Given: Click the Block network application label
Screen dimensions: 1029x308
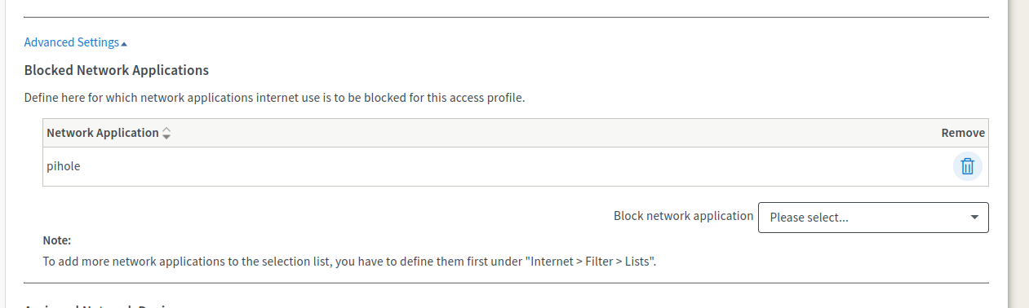Looking at the screenshot, I should [683, 216].
